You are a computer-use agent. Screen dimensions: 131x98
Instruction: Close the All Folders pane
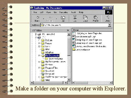coord(68,30)
